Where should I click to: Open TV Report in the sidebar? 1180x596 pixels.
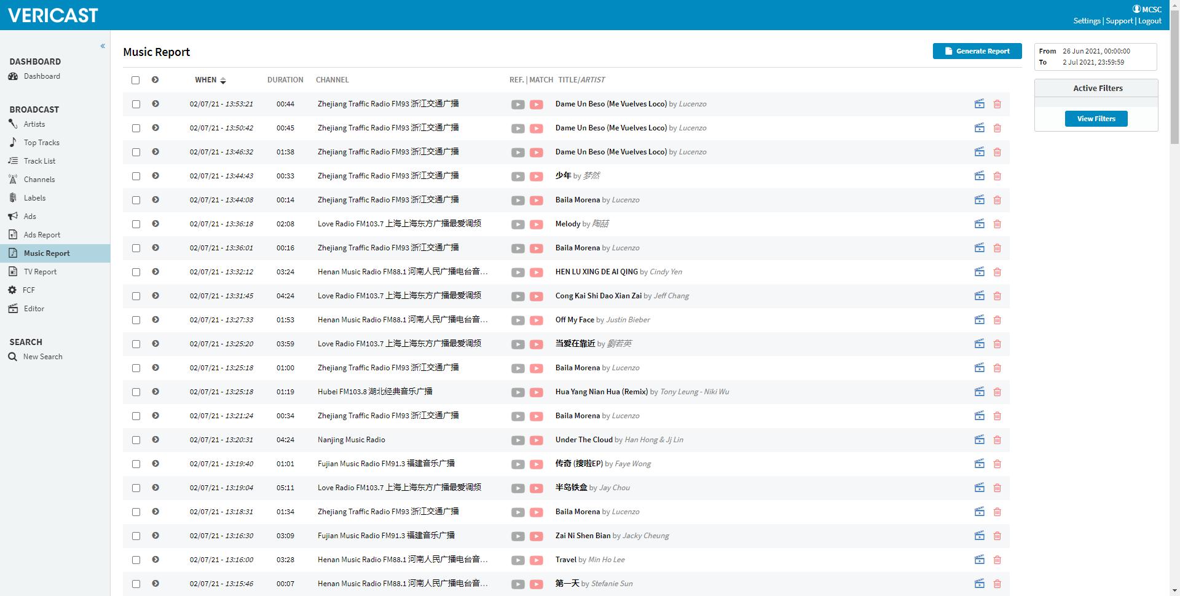(x=40, y=272)
